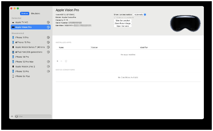Switch to the Devices tab
213x131 pixels.
click(25, 14)
